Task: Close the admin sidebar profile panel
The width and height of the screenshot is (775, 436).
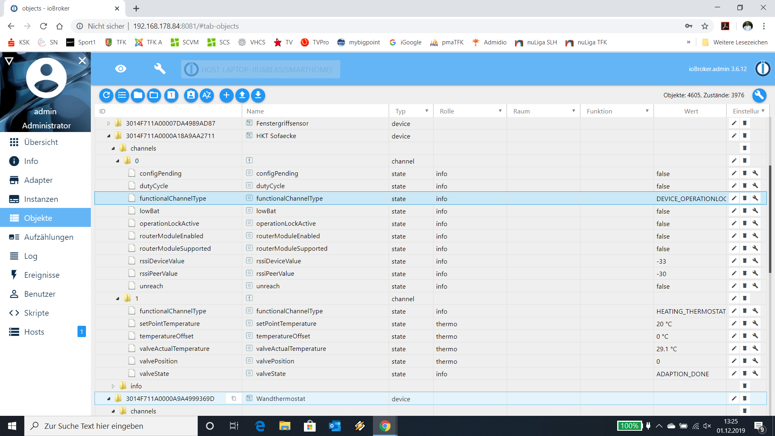Action: pos(82,61)
